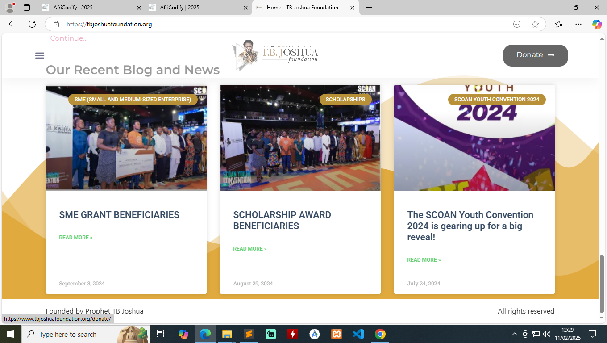View site information via the lock icon

pyautogui.click(x=56, y=24)
